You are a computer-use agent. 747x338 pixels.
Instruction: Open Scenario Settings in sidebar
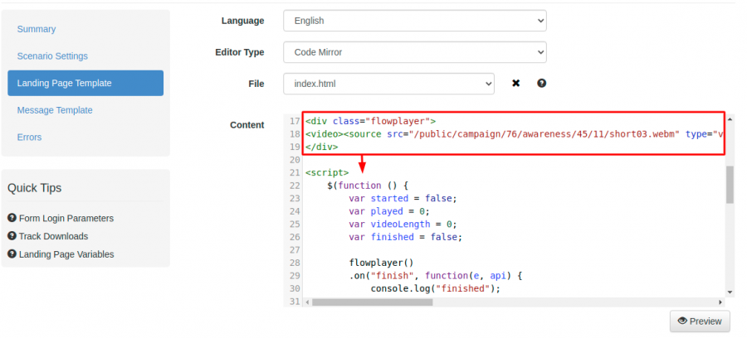tap(52, 56)
